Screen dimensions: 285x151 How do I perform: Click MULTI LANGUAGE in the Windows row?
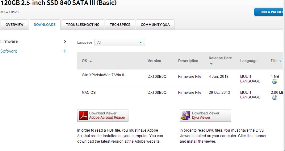click(250, 79)
